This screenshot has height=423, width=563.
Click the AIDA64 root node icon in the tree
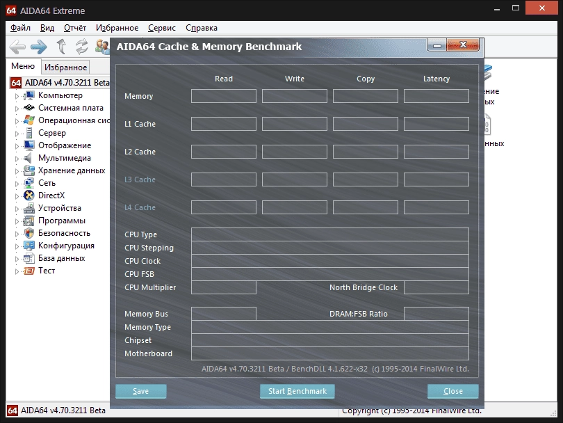point(16,83)
